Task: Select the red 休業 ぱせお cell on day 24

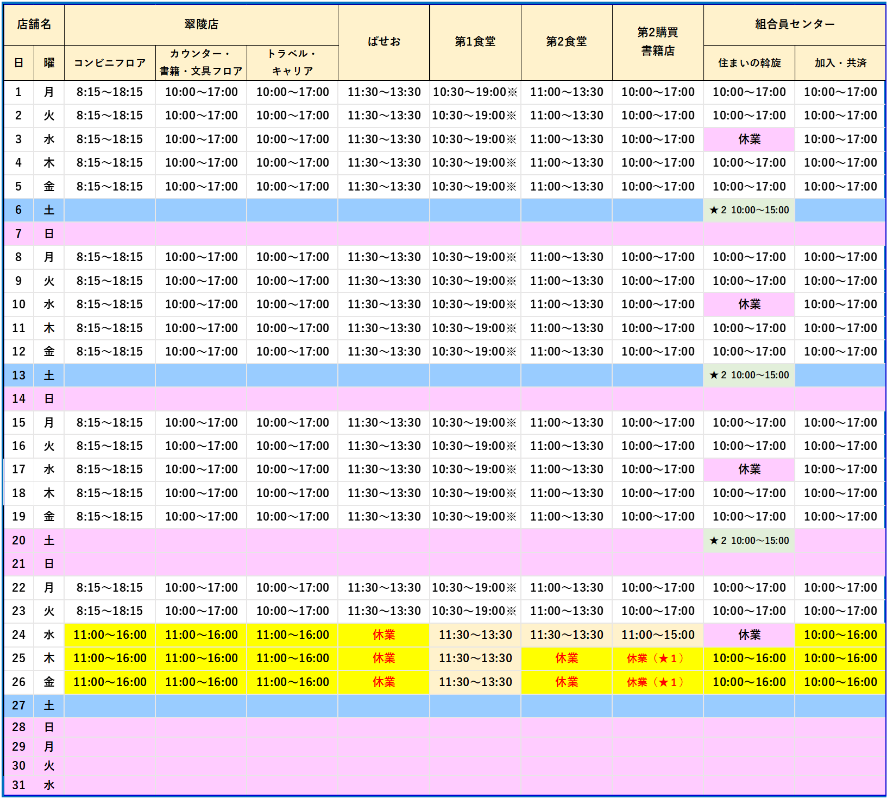Action: [383, 635]
